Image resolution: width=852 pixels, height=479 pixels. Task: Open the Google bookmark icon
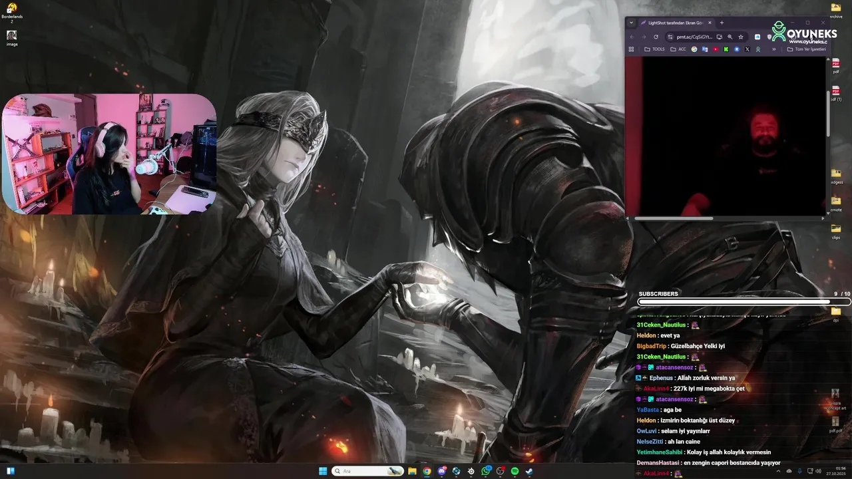pos(694,49)
